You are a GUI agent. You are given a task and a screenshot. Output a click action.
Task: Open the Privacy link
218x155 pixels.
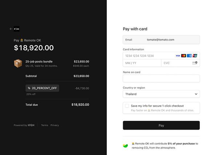click(54, 125)
